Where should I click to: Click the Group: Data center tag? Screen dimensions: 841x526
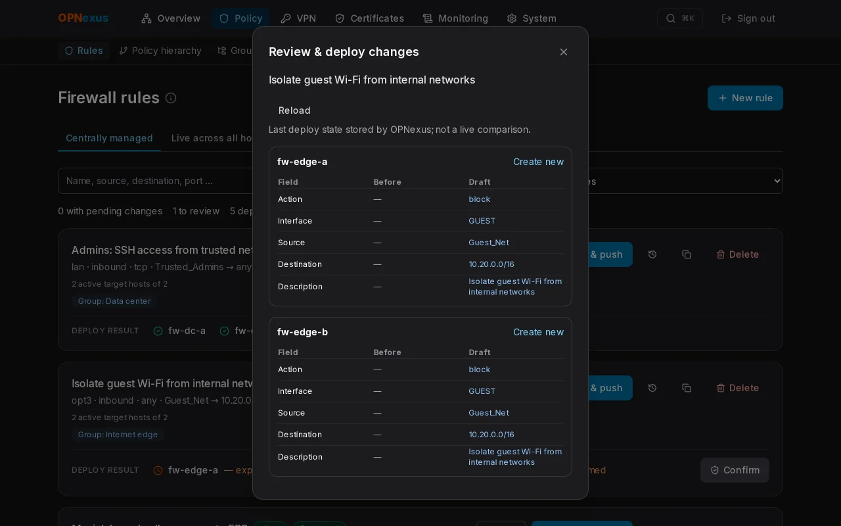point(114,301)
